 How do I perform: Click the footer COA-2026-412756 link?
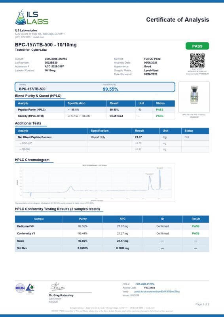pos(145,284)
